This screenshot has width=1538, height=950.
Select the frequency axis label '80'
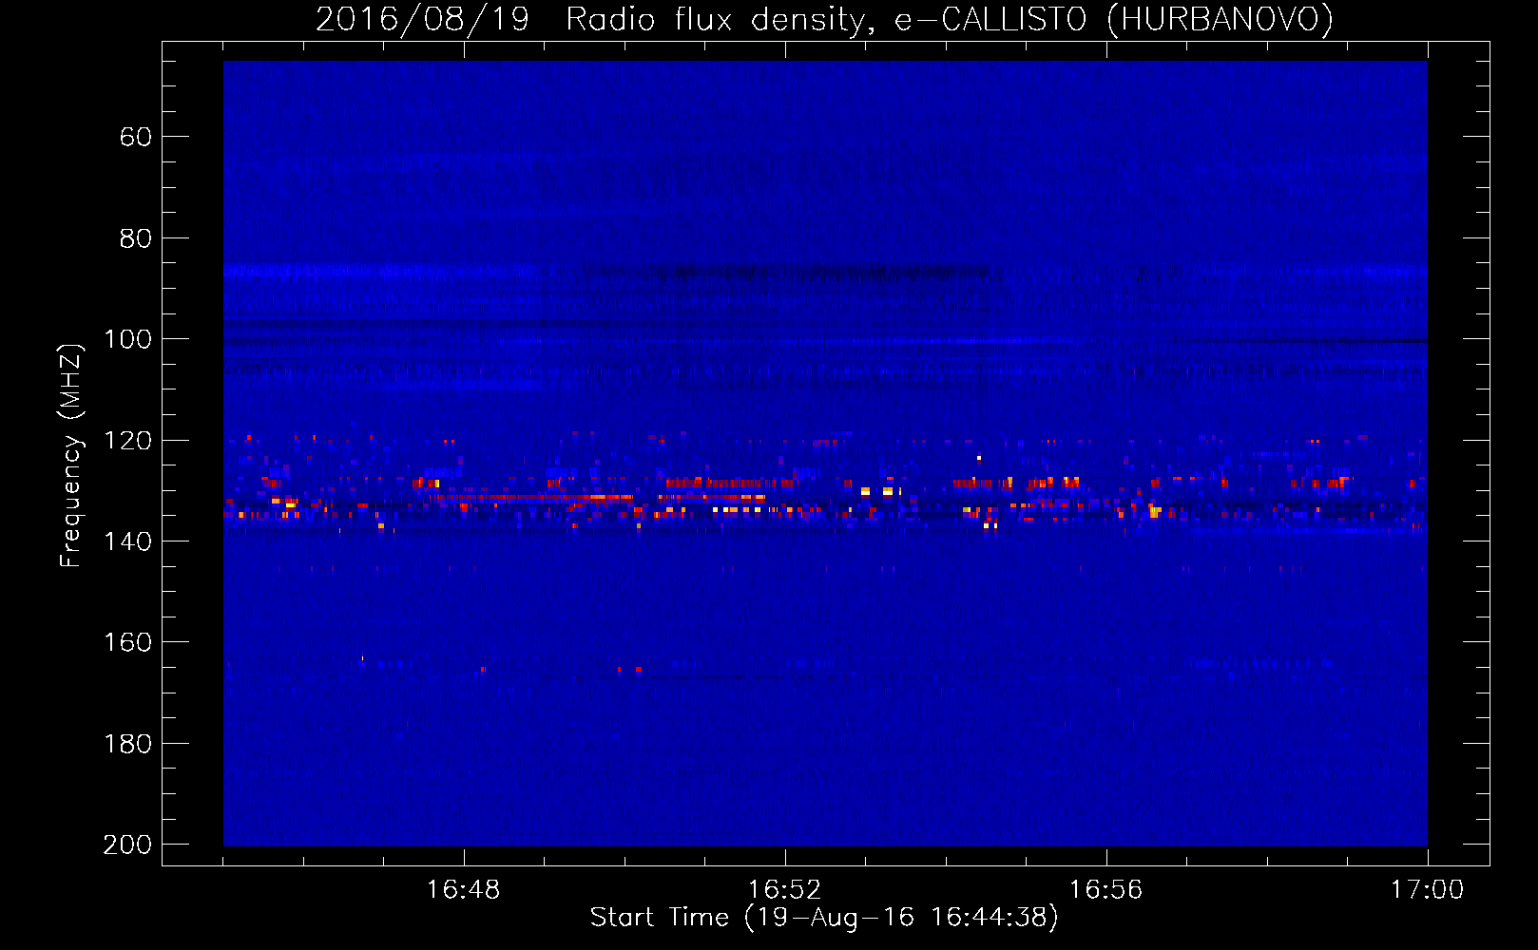coord(136,238)
